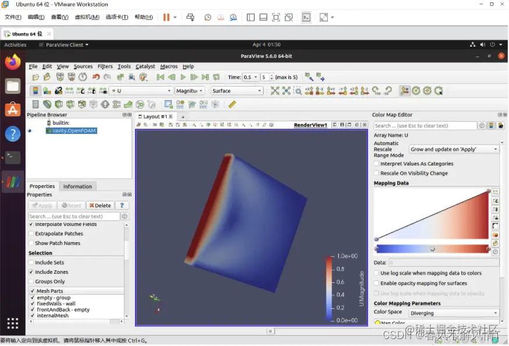Viewport: 509px width, 346px height.
Task: Open the U coloring array dropdown
Action: point(141,91)
